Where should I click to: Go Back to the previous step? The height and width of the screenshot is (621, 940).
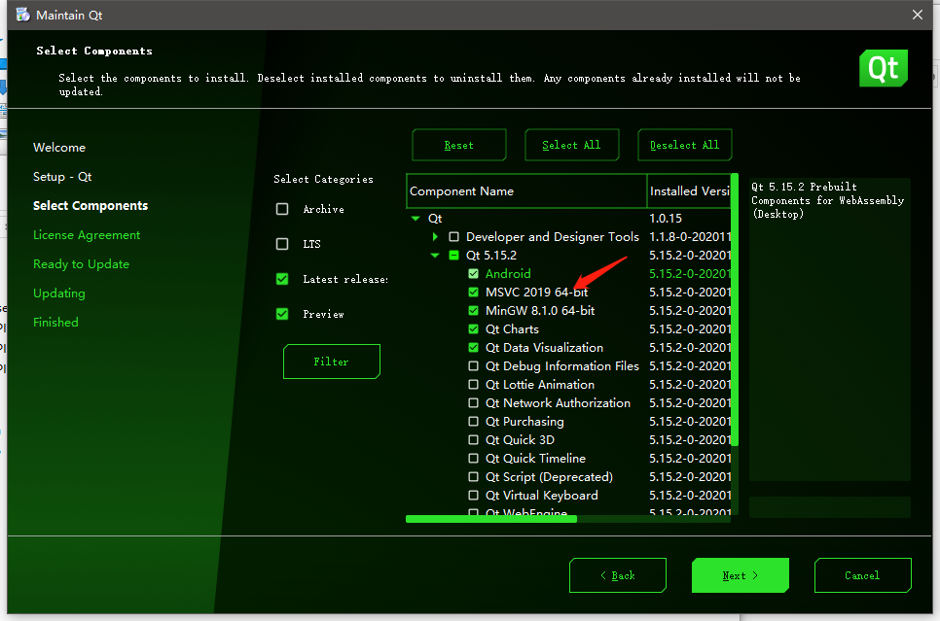(618, 575)
